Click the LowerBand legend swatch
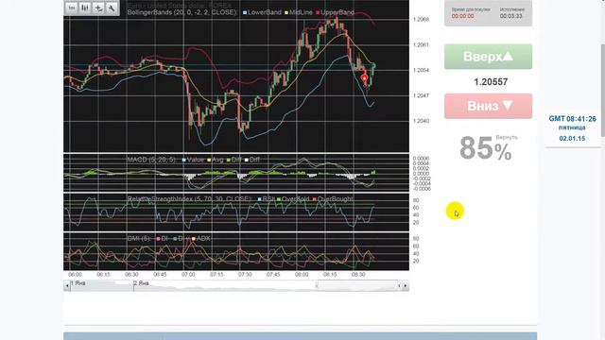 click(x=245, y=12)
